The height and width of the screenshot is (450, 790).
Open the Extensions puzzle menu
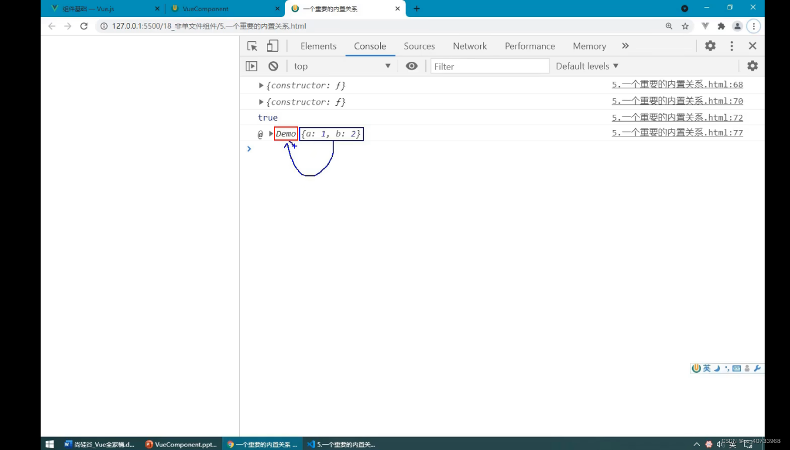(721, 26)
